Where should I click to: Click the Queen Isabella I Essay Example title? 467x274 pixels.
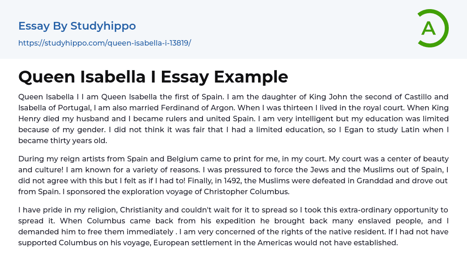[153, 77]
